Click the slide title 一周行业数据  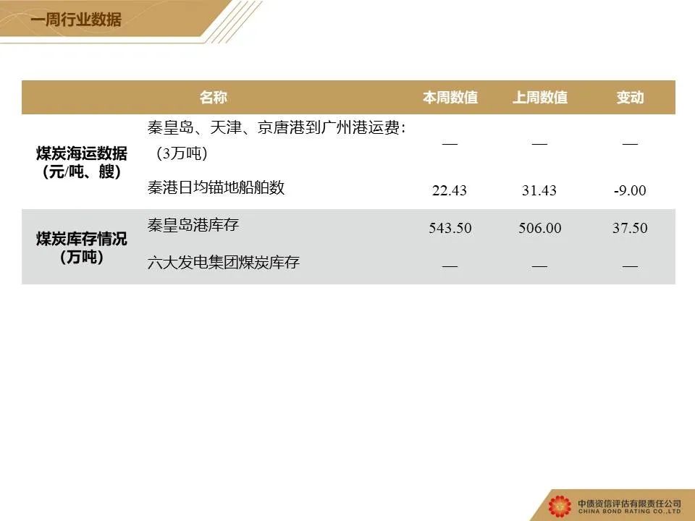point(76,20)
